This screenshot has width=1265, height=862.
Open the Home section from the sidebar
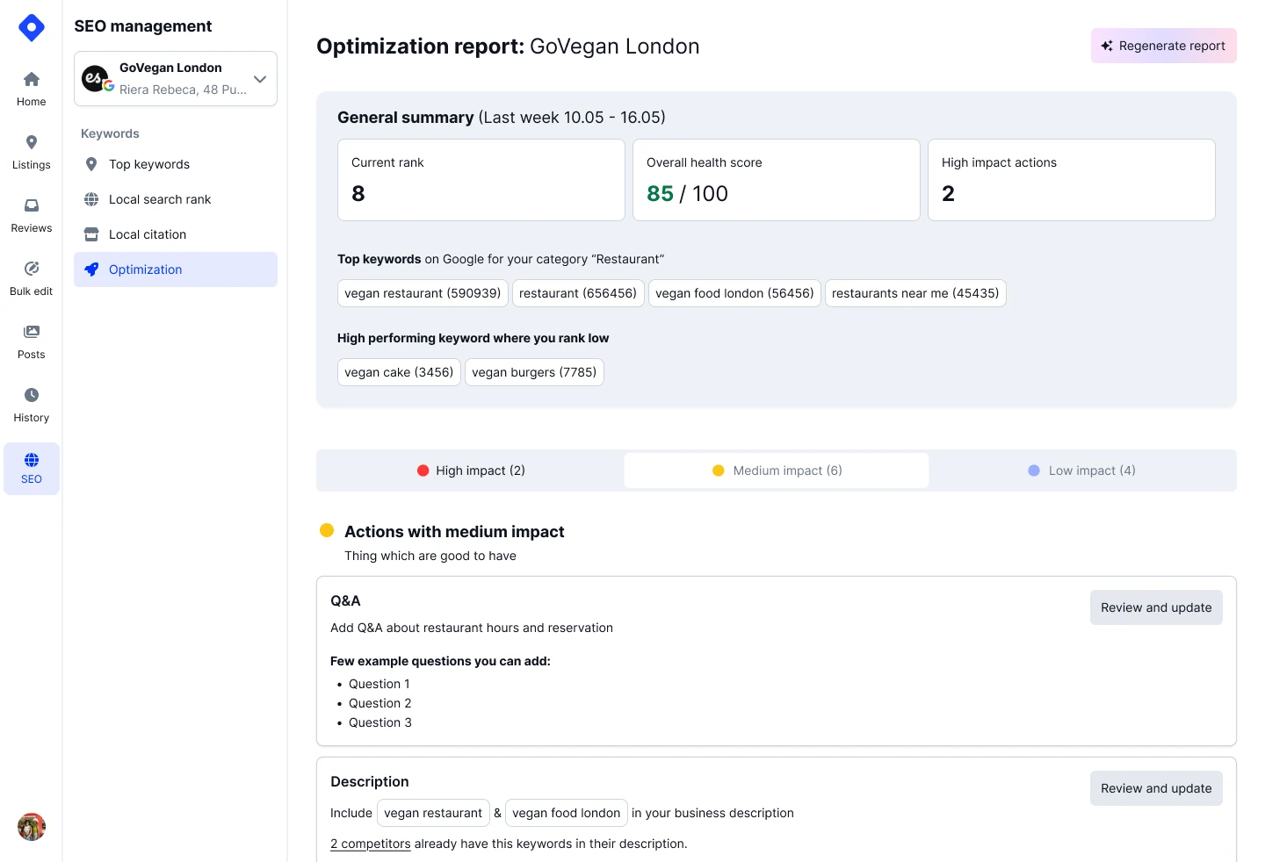(31, 87)
